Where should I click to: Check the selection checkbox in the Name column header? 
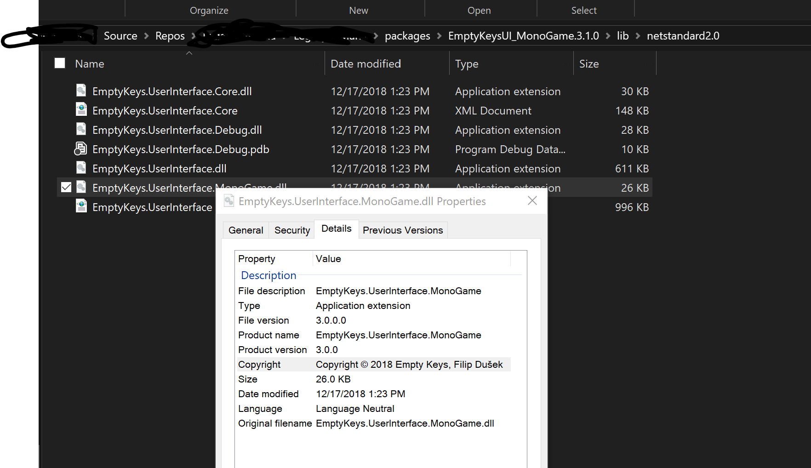(59, 63)
